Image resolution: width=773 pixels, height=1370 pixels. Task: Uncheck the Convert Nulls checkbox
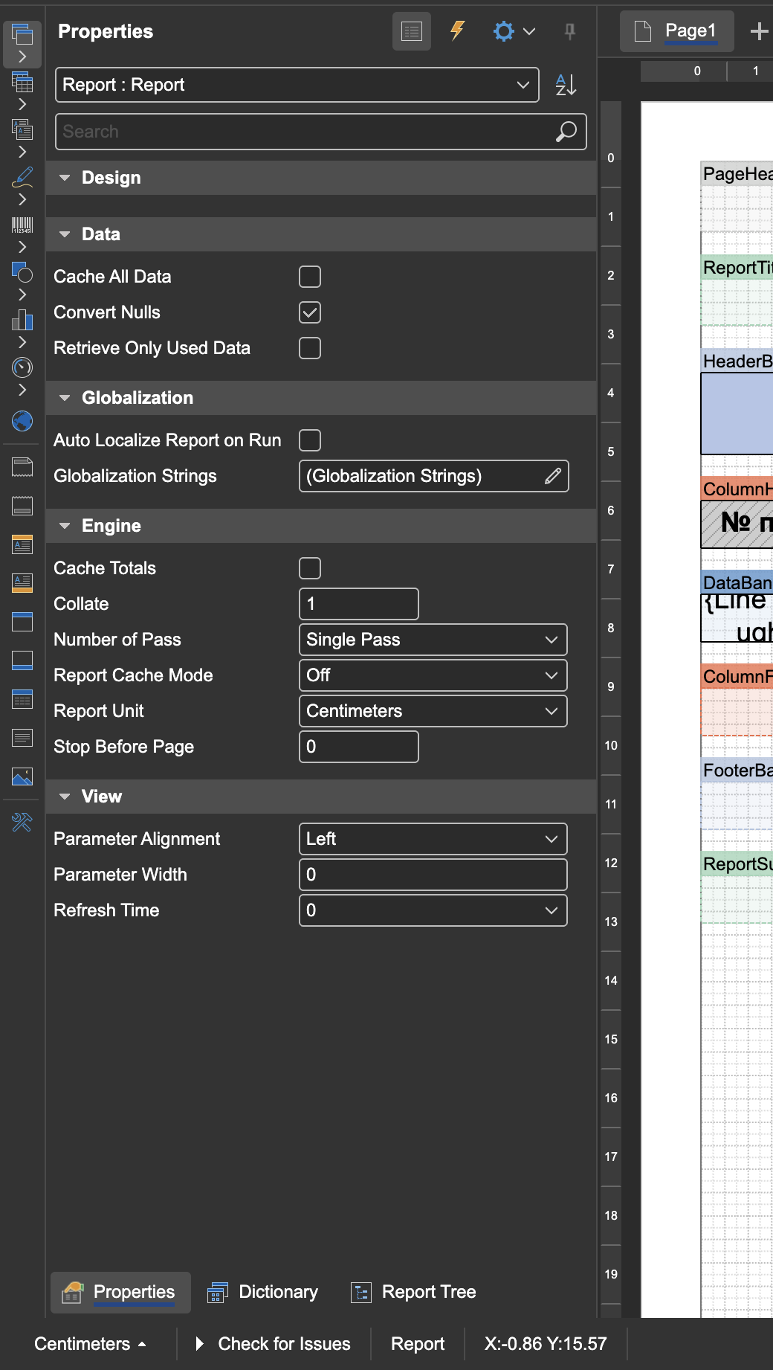point(310,312)
